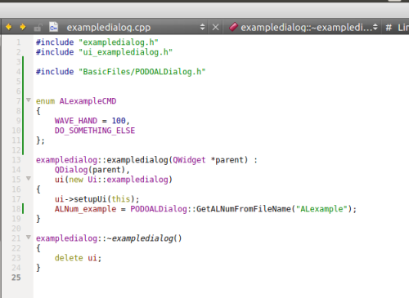
Task: Click the DO_SOMETHING_ELSE enumerator
Action: [x=95, y=131]
